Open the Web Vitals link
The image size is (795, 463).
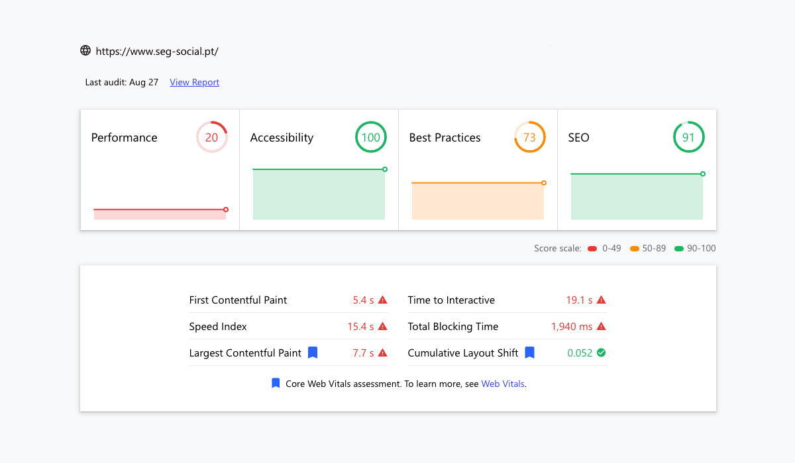point(503,384)
